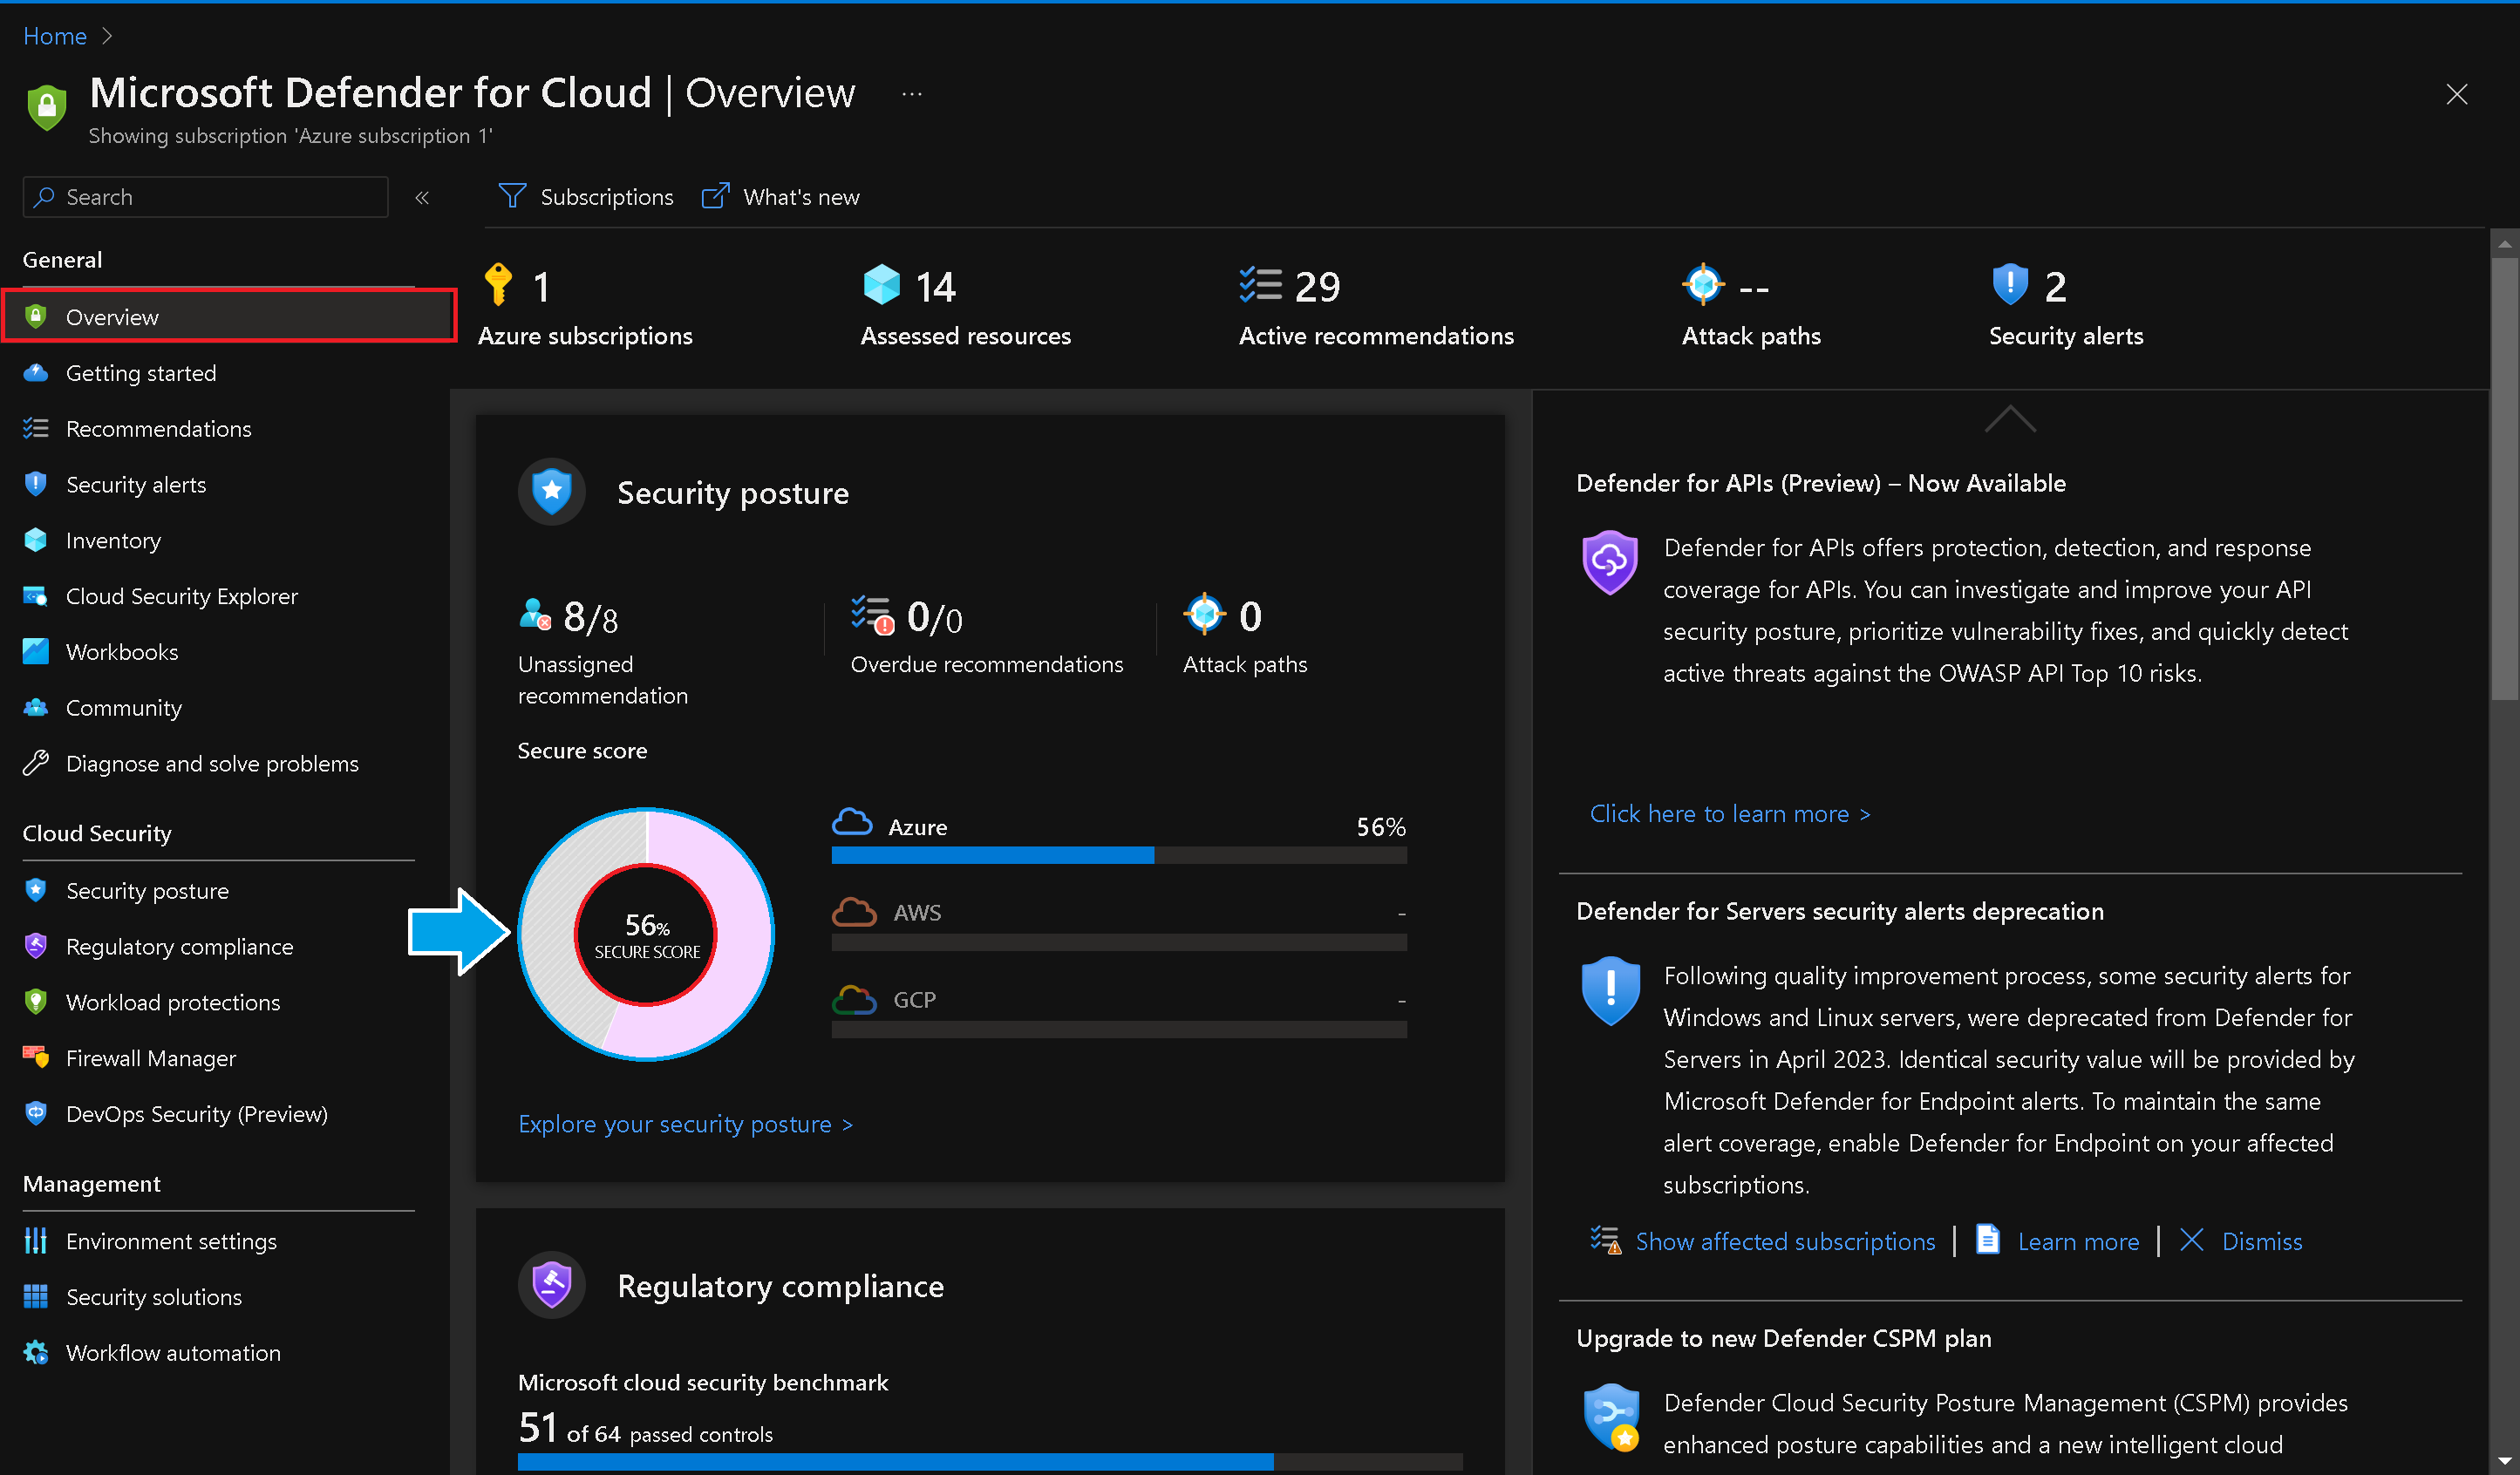Open Diagnose and solve problems

[x=212, y=763]
